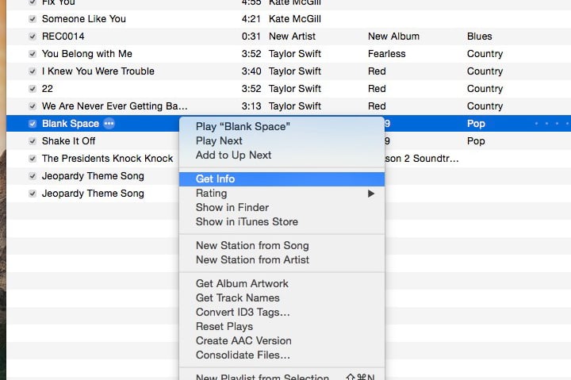
Task: Select Get Info in the context menu
Action: 282,178
